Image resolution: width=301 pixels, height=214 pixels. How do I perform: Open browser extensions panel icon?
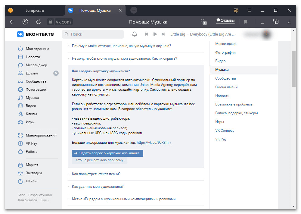(x=276, y=22)
